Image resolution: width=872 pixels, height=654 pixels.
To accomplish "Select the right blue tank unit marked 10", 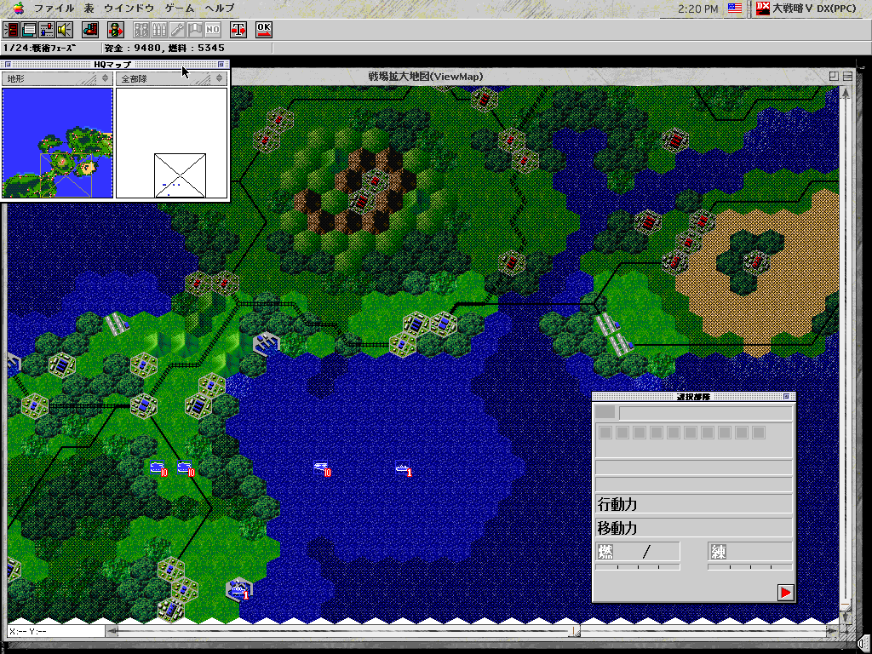I will (x=186, y=468).
